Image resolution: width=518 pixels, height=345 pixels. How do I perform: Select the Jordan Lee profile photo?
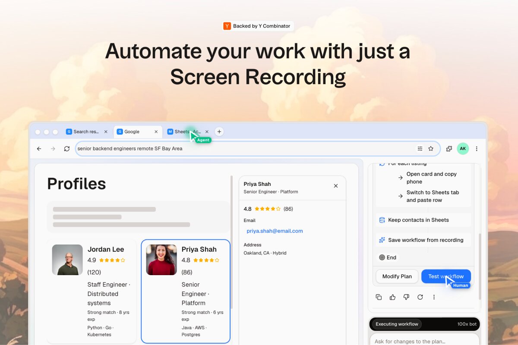(67, 260)
